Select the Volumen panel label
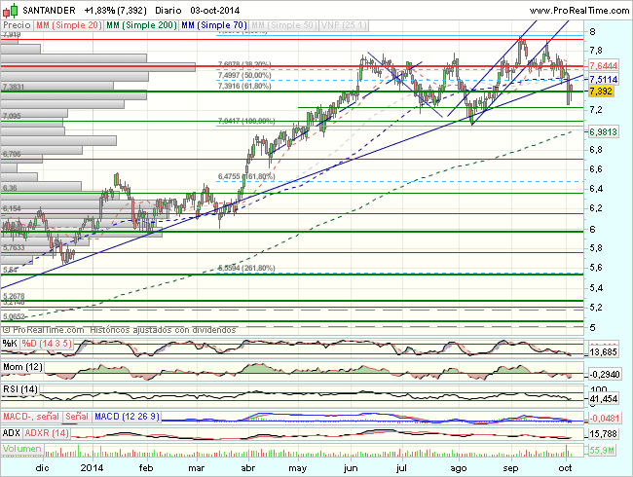Image resolution: width=633 pixels, height=477 pixels. coord(22,449)
